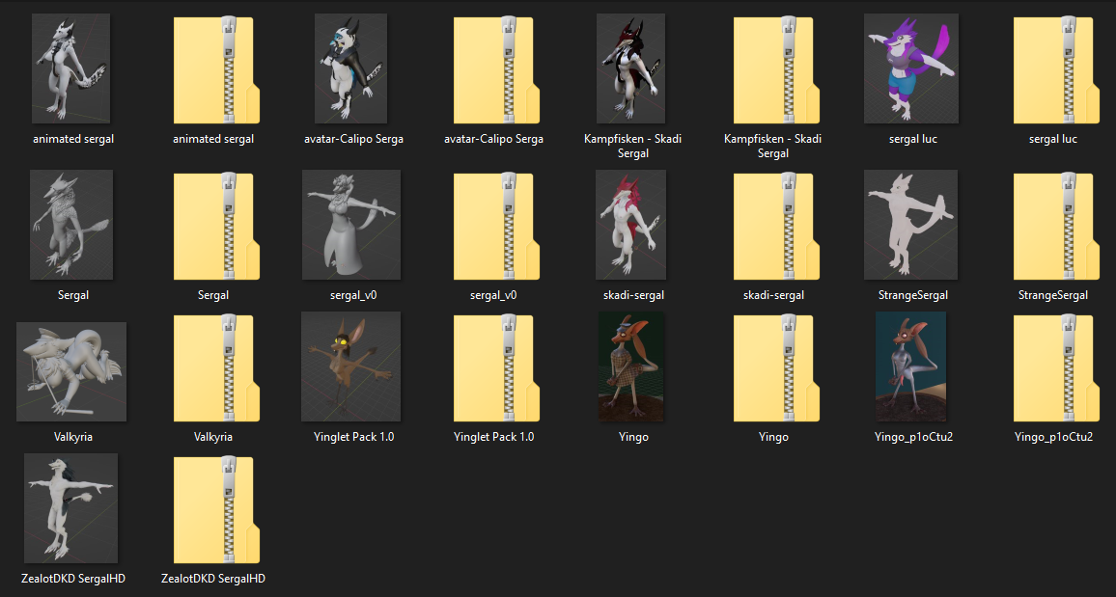Select the sergal_v0 zip folder icon
Image resolution: width=1116 pixels, height=597 pixels.
tap(497, 227)
